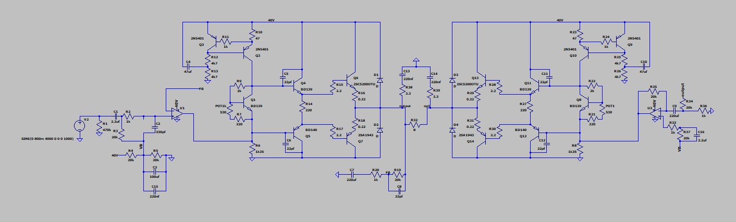Click diode D1 symbol
The width and height of the screenshot is (736, 222).
tap(380, 81)
